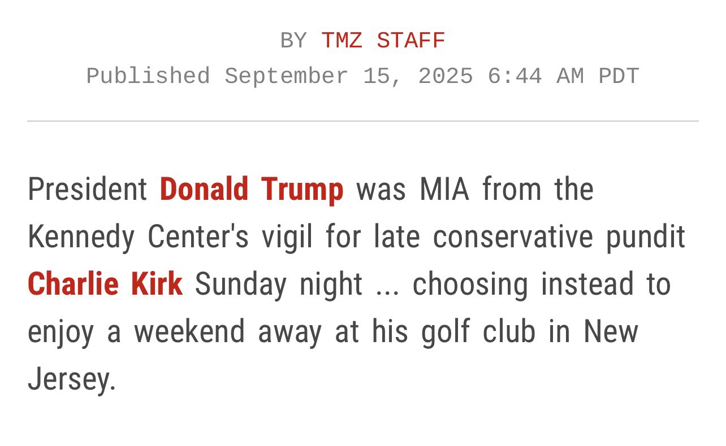
Task: Click the "Sunday night" text
Action: point(279,285)
